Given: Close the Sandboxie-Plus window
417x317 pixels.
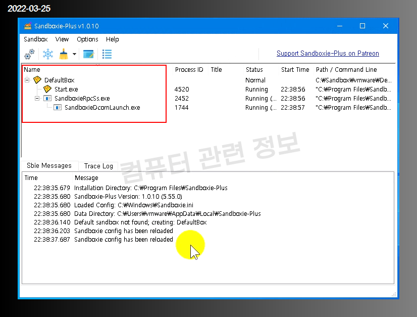Looking at the screenshot, I should pyautogui.click(x=386, y=26).
